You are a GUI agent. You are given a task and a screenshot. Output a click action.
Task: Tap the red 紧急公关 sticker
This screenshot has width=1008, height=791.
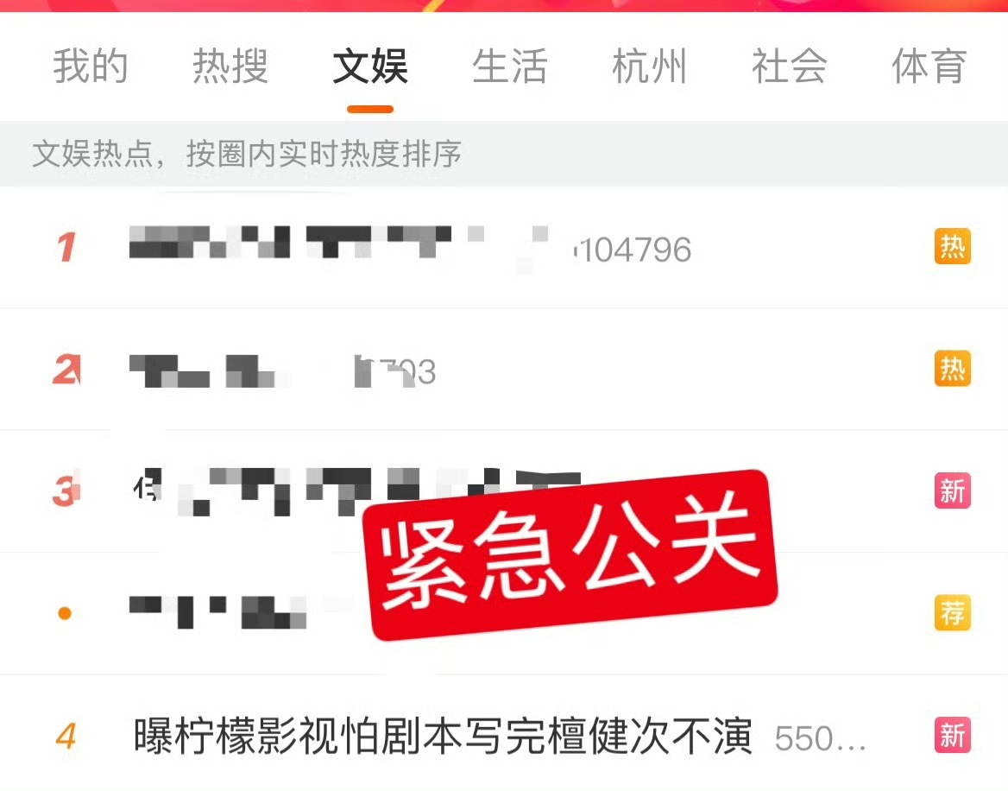(x=570, y=555)
